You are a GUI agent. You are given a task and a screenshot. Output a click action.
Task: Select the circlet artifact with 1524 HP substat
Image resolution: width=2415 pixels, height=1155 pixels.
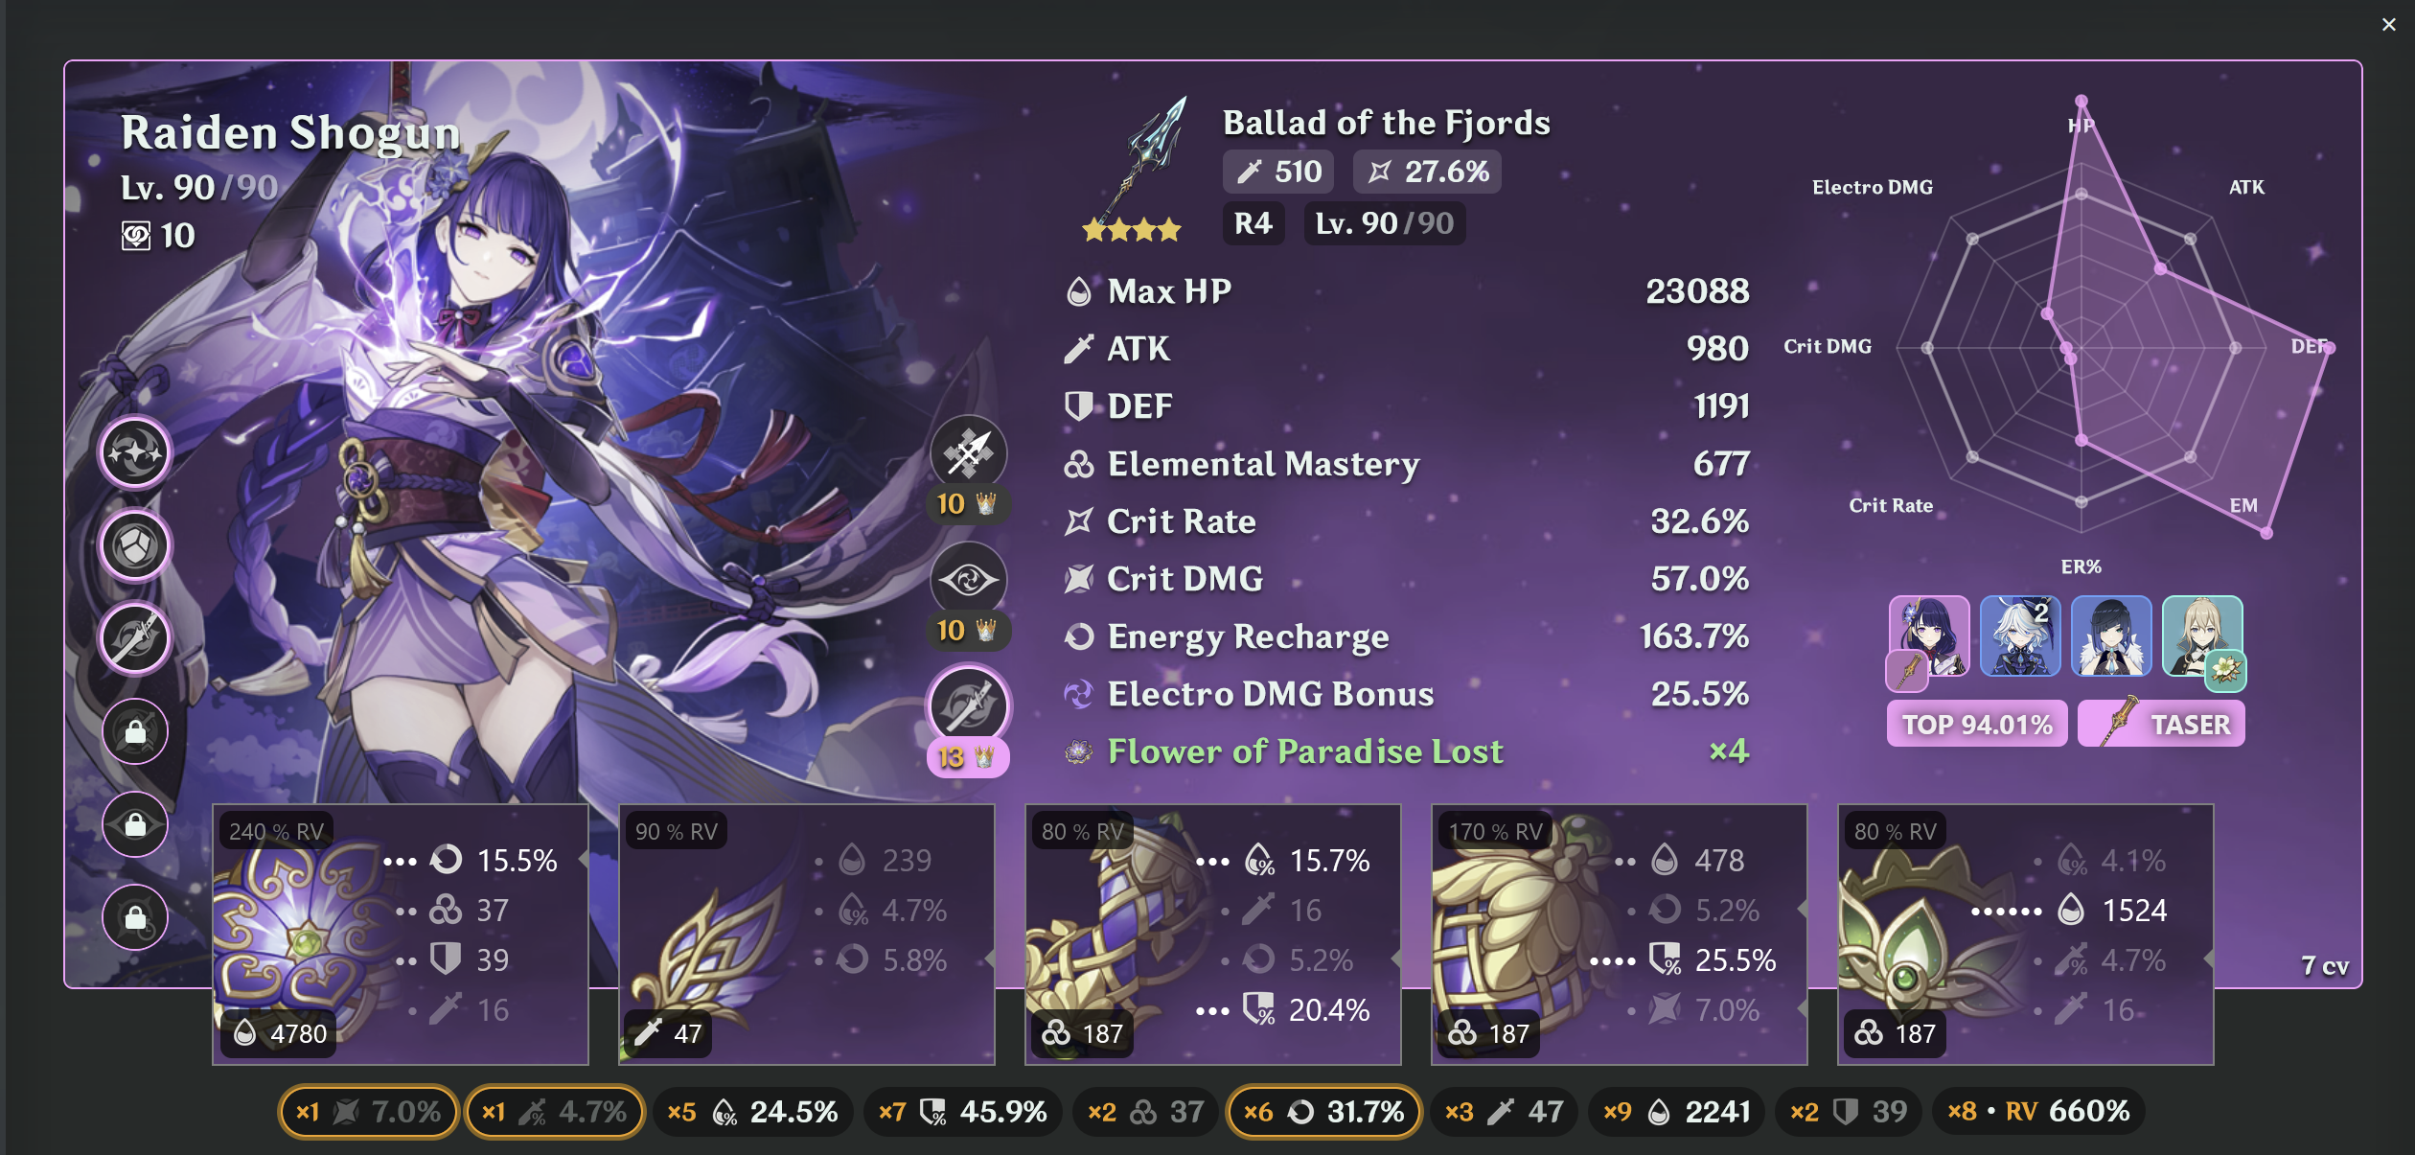(x=2026, y=935)
